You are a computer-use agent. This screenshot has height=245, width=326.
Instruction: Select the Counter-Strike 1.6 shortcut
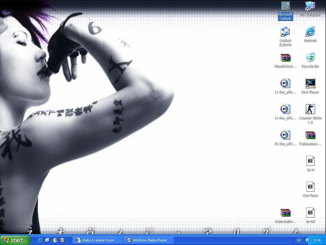click(x=310, y=114)
